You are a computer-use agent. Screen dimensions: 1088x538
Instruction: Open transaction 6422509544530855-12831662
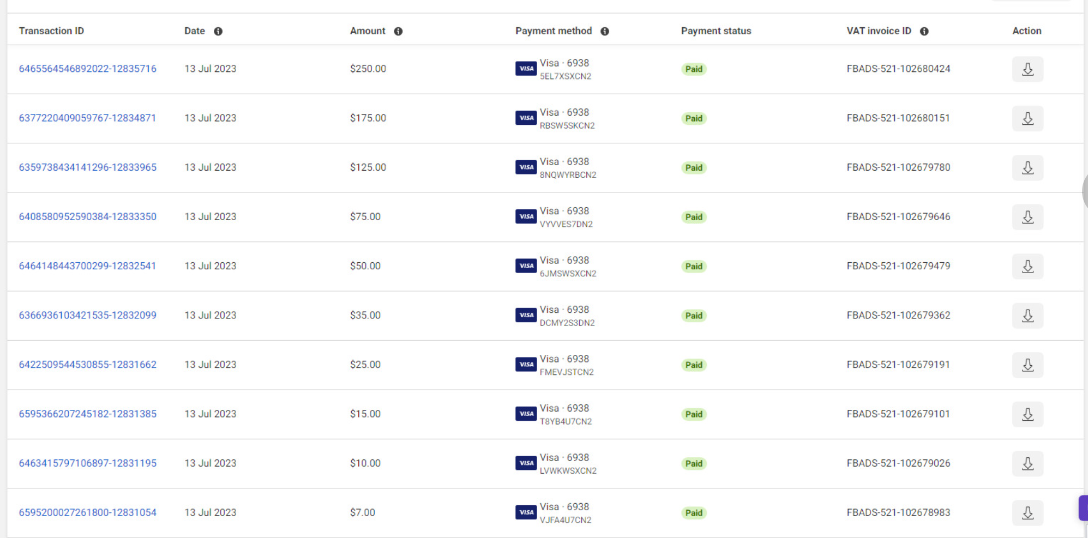pyautogui.click(x=88, y=364)
